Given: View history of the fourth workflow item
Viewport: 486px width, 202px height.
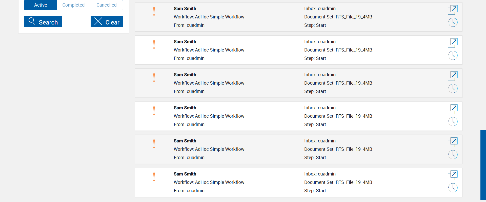Looking at the screenshot, I should [453, 122].
